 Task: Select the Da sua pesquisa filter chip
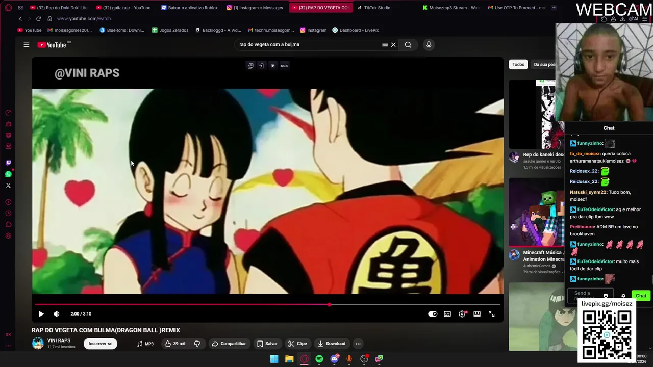545,64
